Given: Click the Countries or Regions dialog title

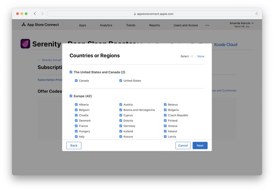Looking at the screenshot, I should point(95,55).
